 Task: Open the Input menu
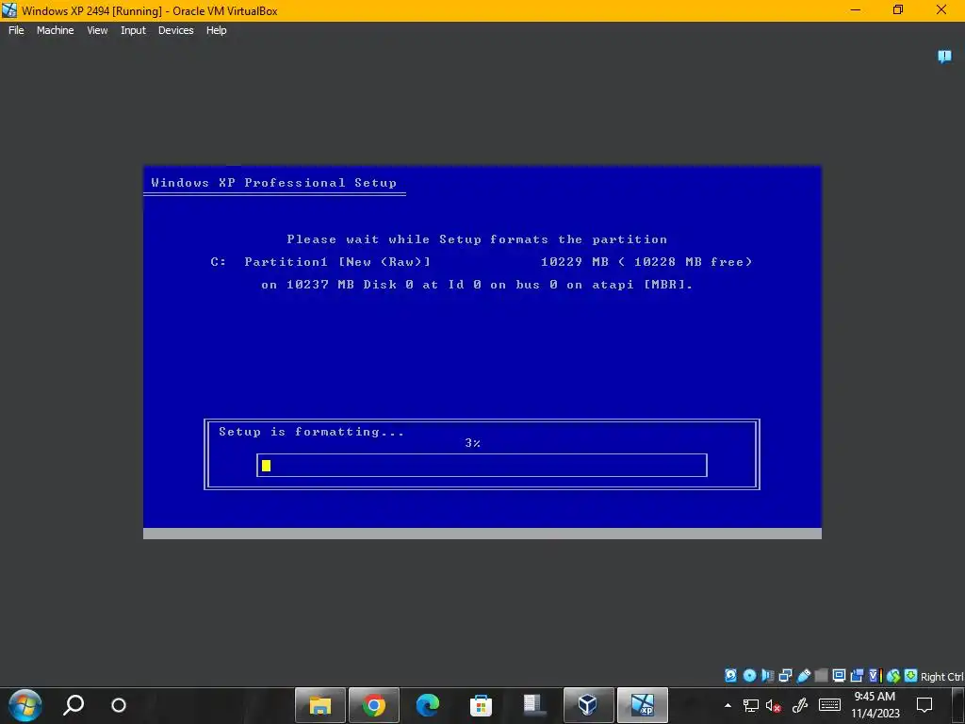click(x=133, y=30)
